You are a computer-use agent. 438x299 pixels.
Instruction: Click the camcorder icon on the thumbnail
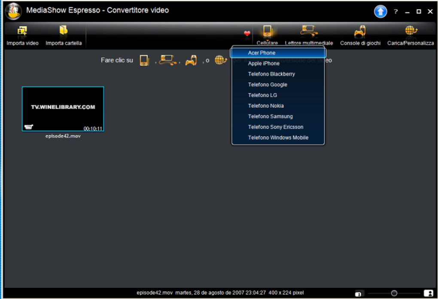pos(29,127)
